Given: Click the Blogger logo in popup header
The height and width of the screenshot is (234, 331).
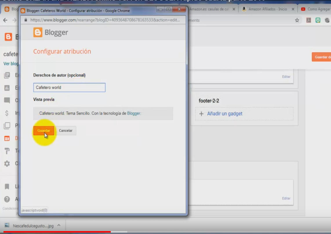Looking at the screenshot, I should (x=51, y=32).
